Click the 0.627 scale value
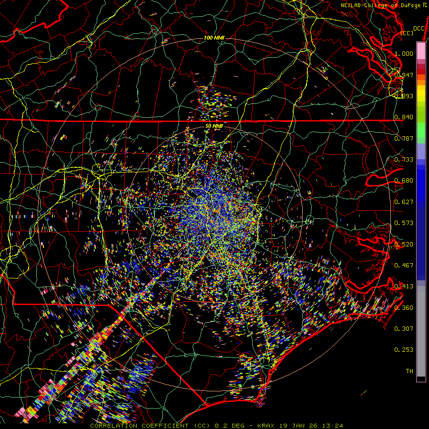The image size is (429, 429). coord(404,202)
